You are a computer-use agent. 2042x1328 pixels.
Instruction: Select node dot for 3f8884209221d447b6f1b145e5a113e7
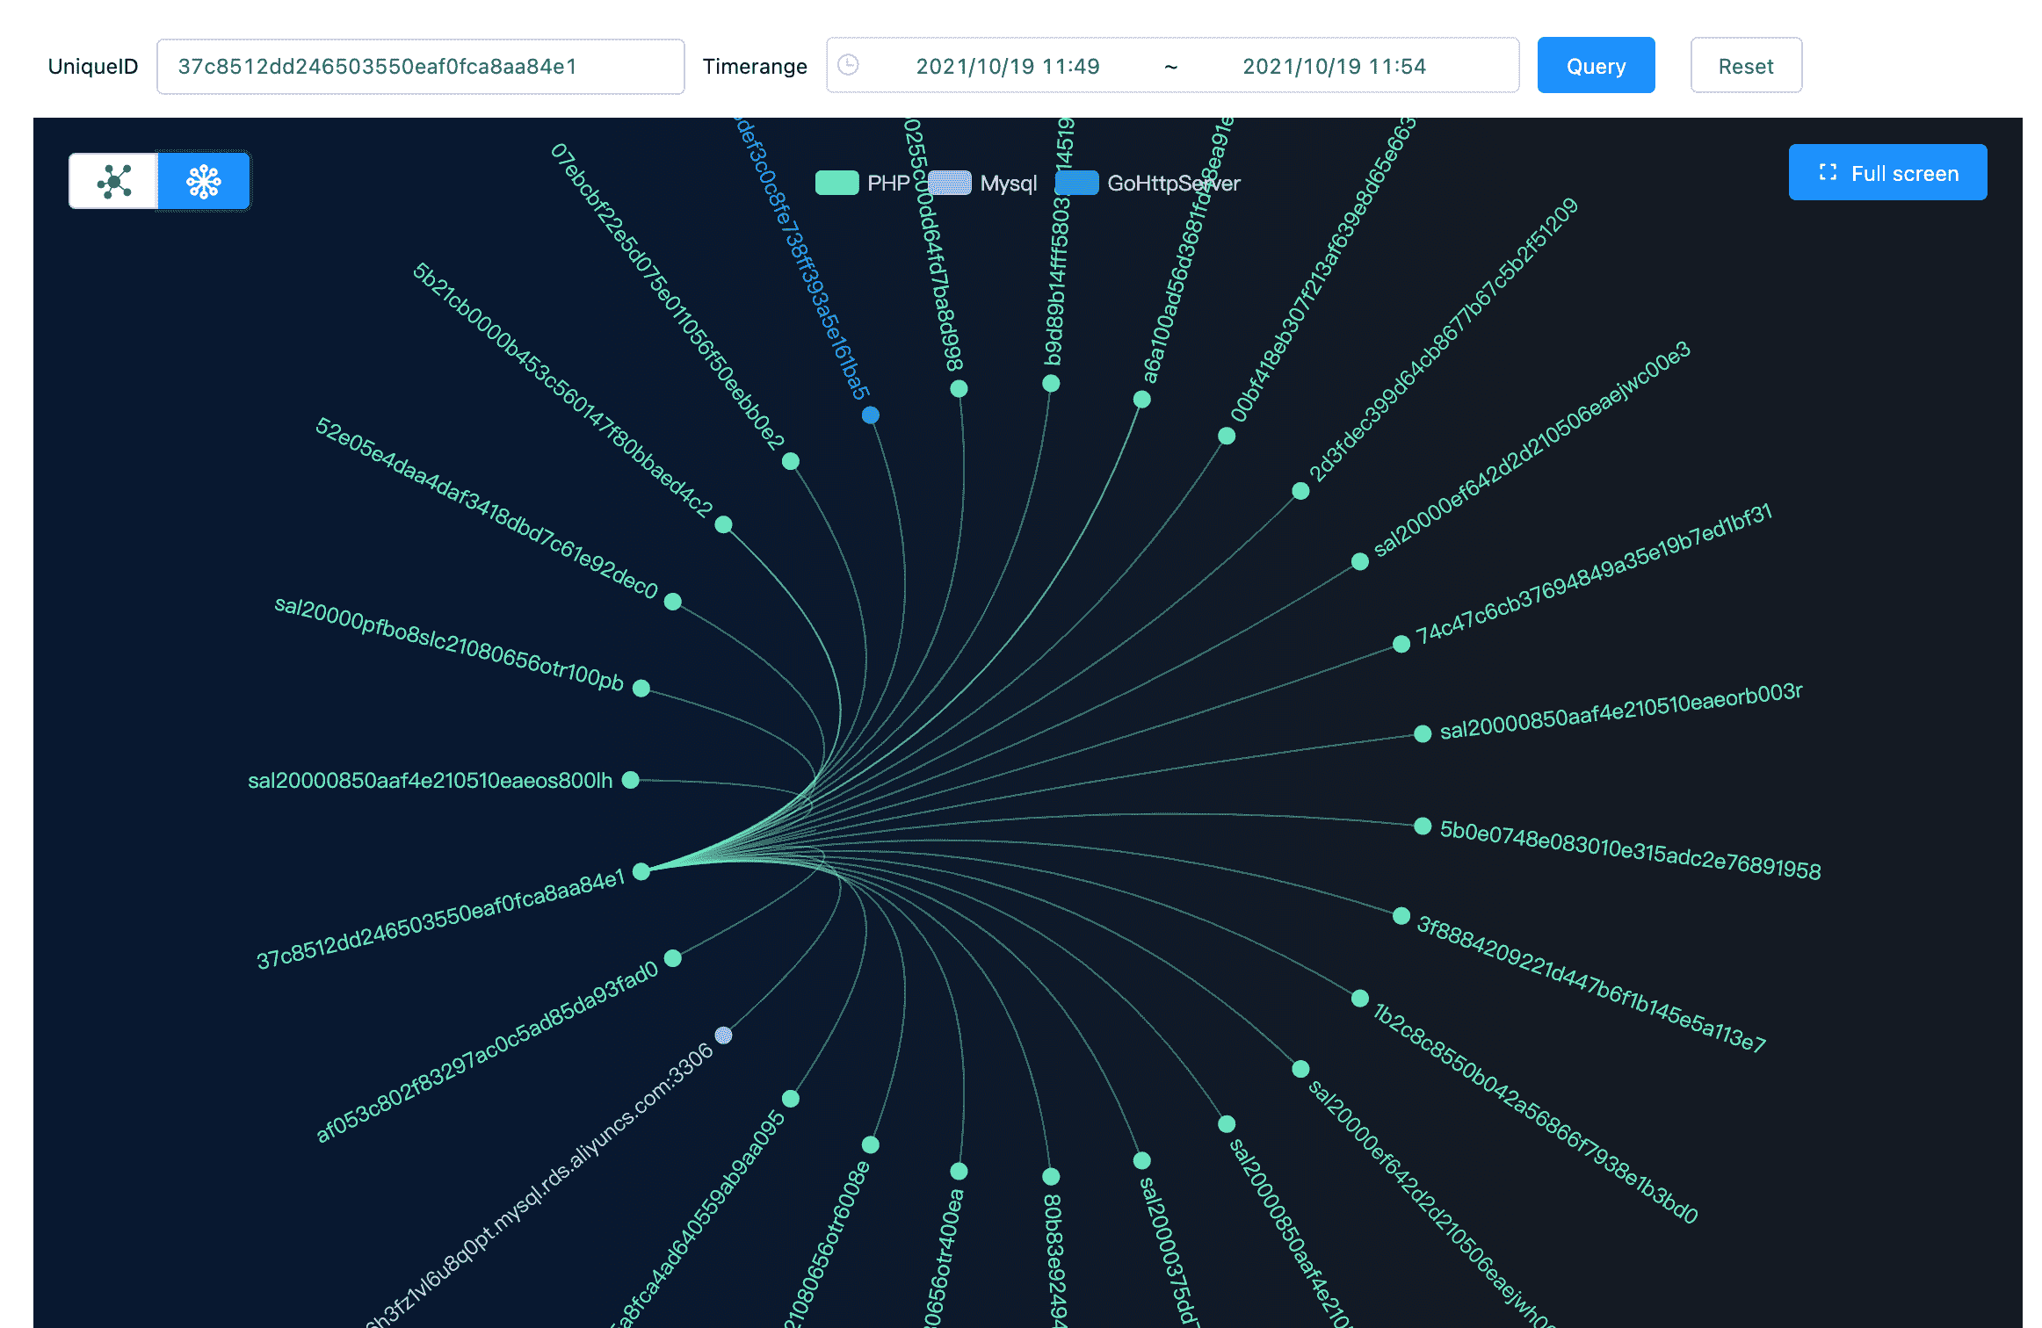pos(1401,916)
